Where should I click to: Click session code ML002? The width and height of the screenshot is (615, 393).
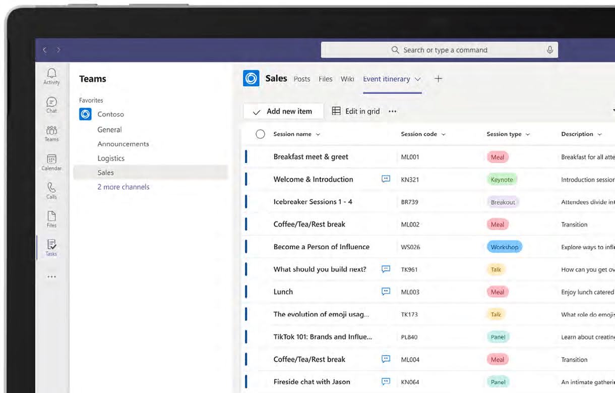point(410,224)
